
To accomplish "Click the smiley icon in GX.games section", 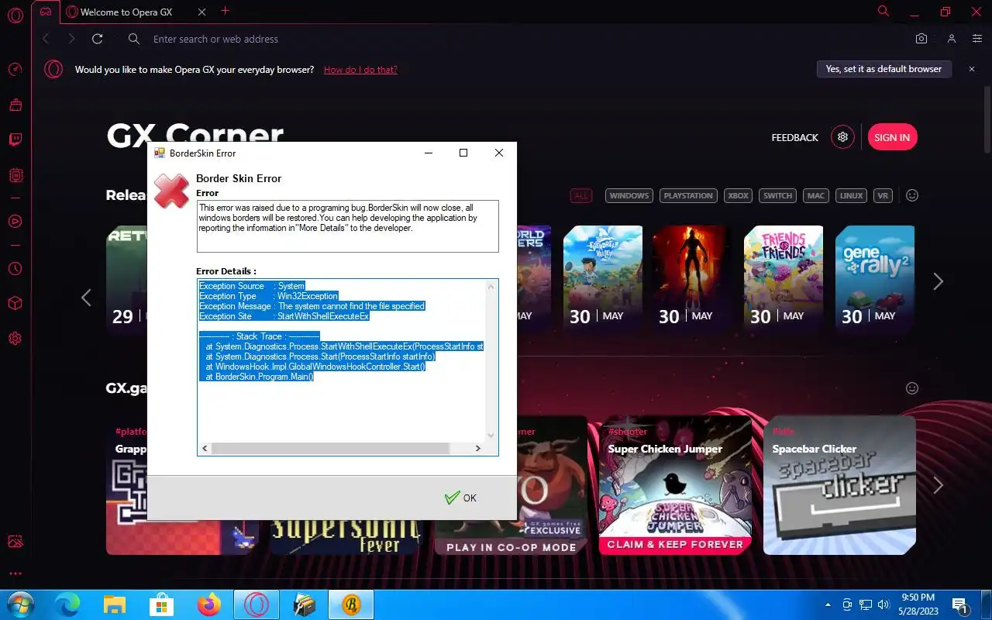I will 912,387.
